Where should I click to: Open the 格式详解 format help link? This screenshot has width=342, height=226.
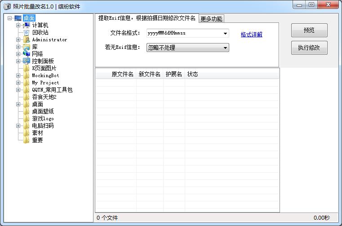click(x=251, y=35)
